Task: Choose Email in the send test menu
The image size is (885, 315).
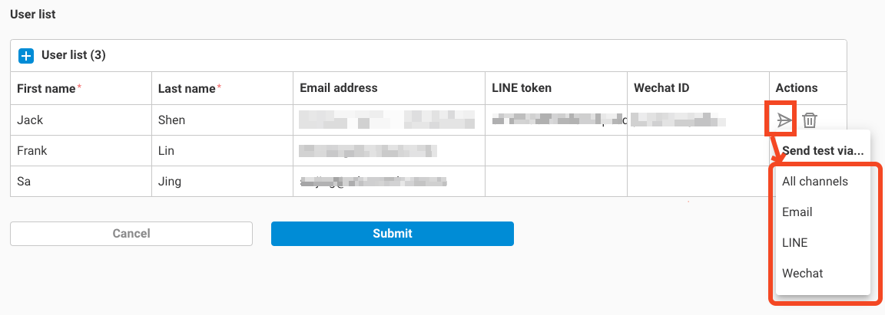Action: [x=797, y=212]
